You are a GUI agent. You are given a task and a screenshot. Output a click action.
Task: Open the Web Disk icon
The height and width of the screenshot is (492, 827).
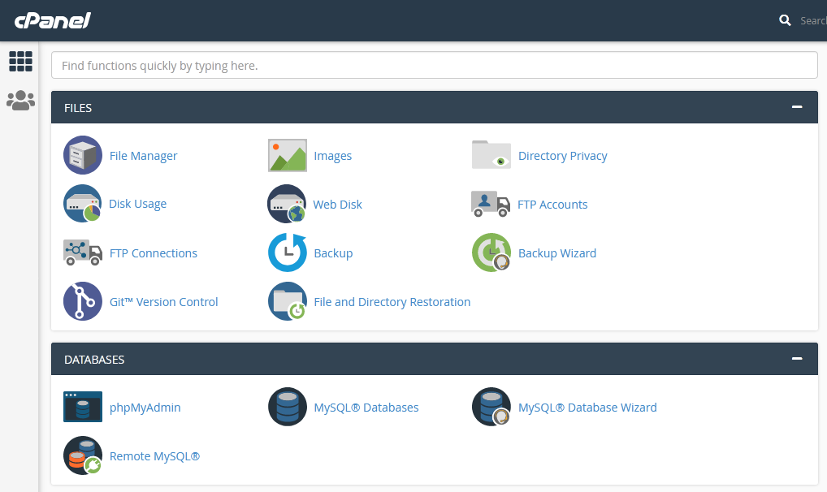288,205
